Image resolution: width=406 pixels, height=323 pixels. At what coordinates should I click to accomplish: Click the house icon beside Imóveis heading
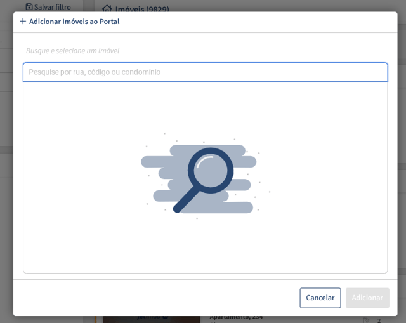tap(107, 9)
